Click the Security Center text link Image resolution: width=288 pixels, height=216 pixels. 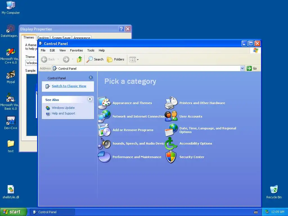(x=192, y=157)
